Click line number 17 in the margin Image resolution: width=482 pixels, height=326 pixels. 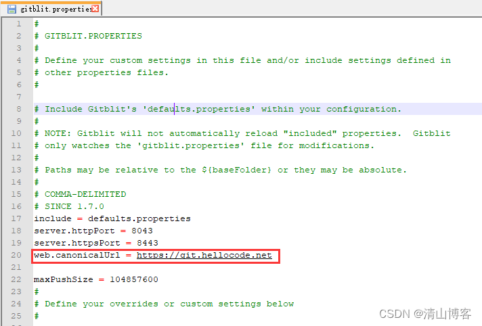17,218
